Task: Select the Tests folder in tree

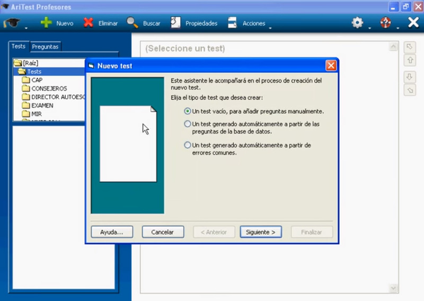Action: [34, 72]
